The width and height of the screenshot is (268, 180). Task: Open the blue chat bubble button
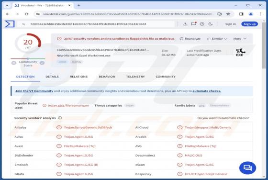click(247, 168)
